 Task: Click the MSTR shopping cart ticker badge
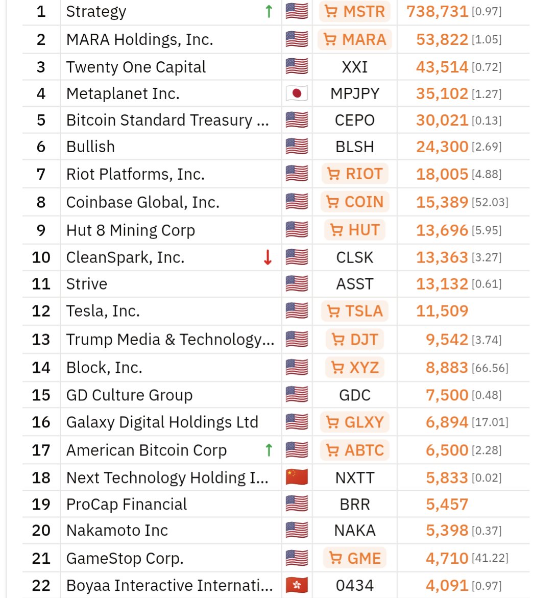355,12
